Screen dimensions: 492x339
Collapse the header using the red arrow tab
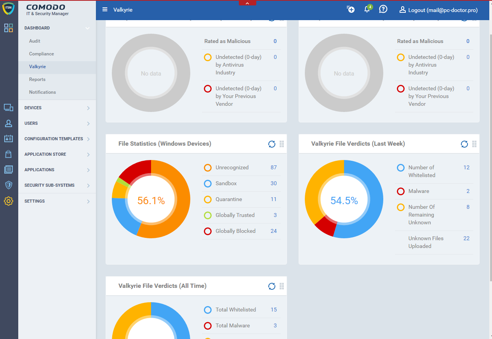tap(247, 3)
